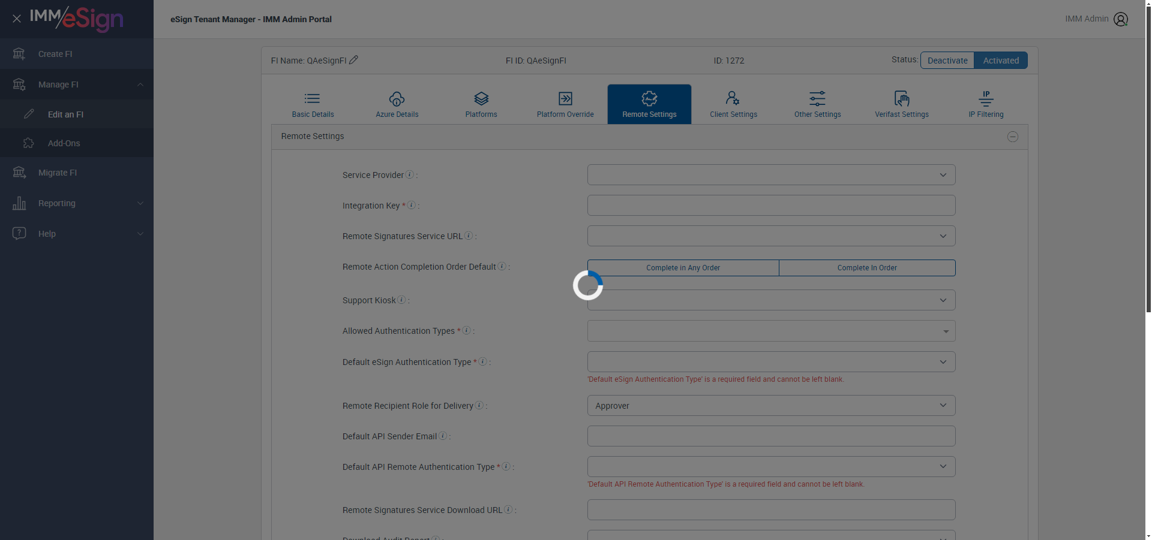This screenshot has height=540, width=1152.
Task: Expand the Help sidebar section
Action: (x=140, y=234)
